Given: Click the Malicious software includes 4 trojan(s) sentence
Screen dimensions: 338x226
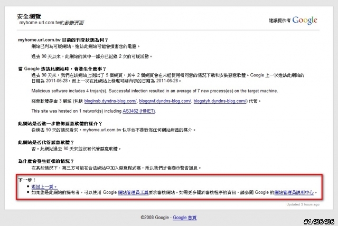Looking at the screenshot, I should (155, 91).
